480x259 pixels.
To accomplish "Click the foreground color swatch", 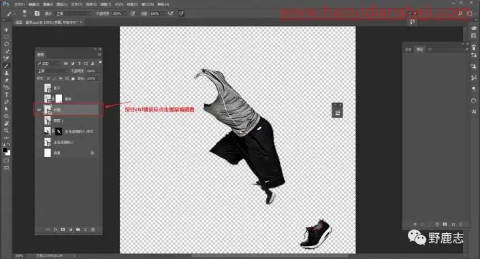I will pyautogui.click(x=5, y=150).
